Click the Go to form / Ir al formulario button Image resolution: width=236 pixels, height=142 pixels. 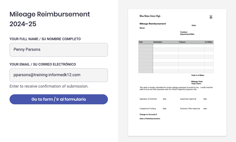click(x=59, y=99)
